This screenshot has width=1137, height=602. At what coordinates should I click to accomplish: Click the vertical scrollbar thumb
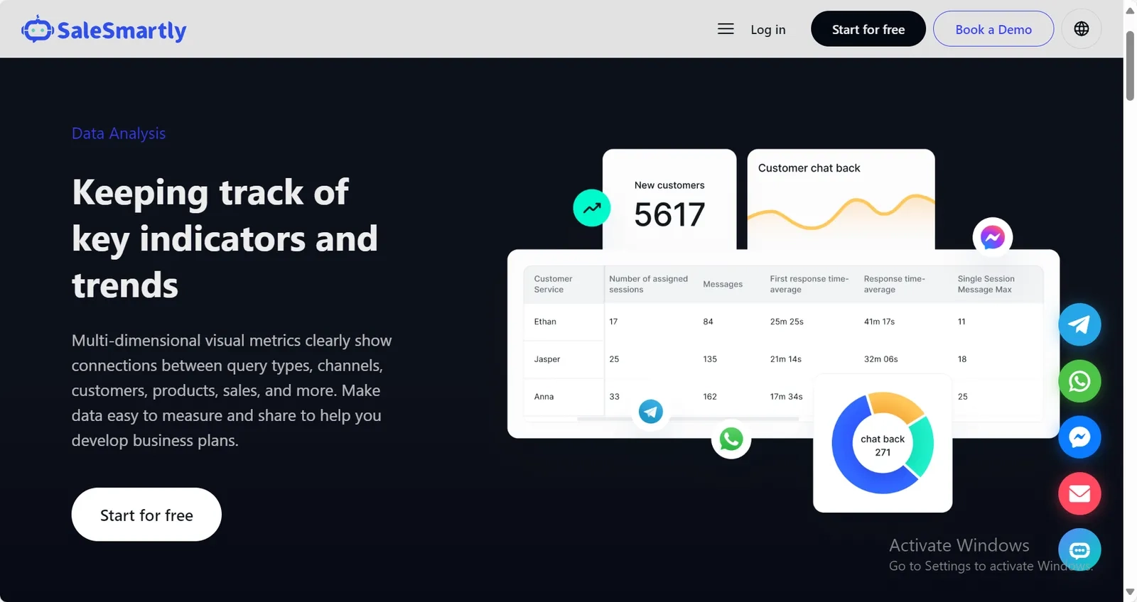tap(1130, 66)
